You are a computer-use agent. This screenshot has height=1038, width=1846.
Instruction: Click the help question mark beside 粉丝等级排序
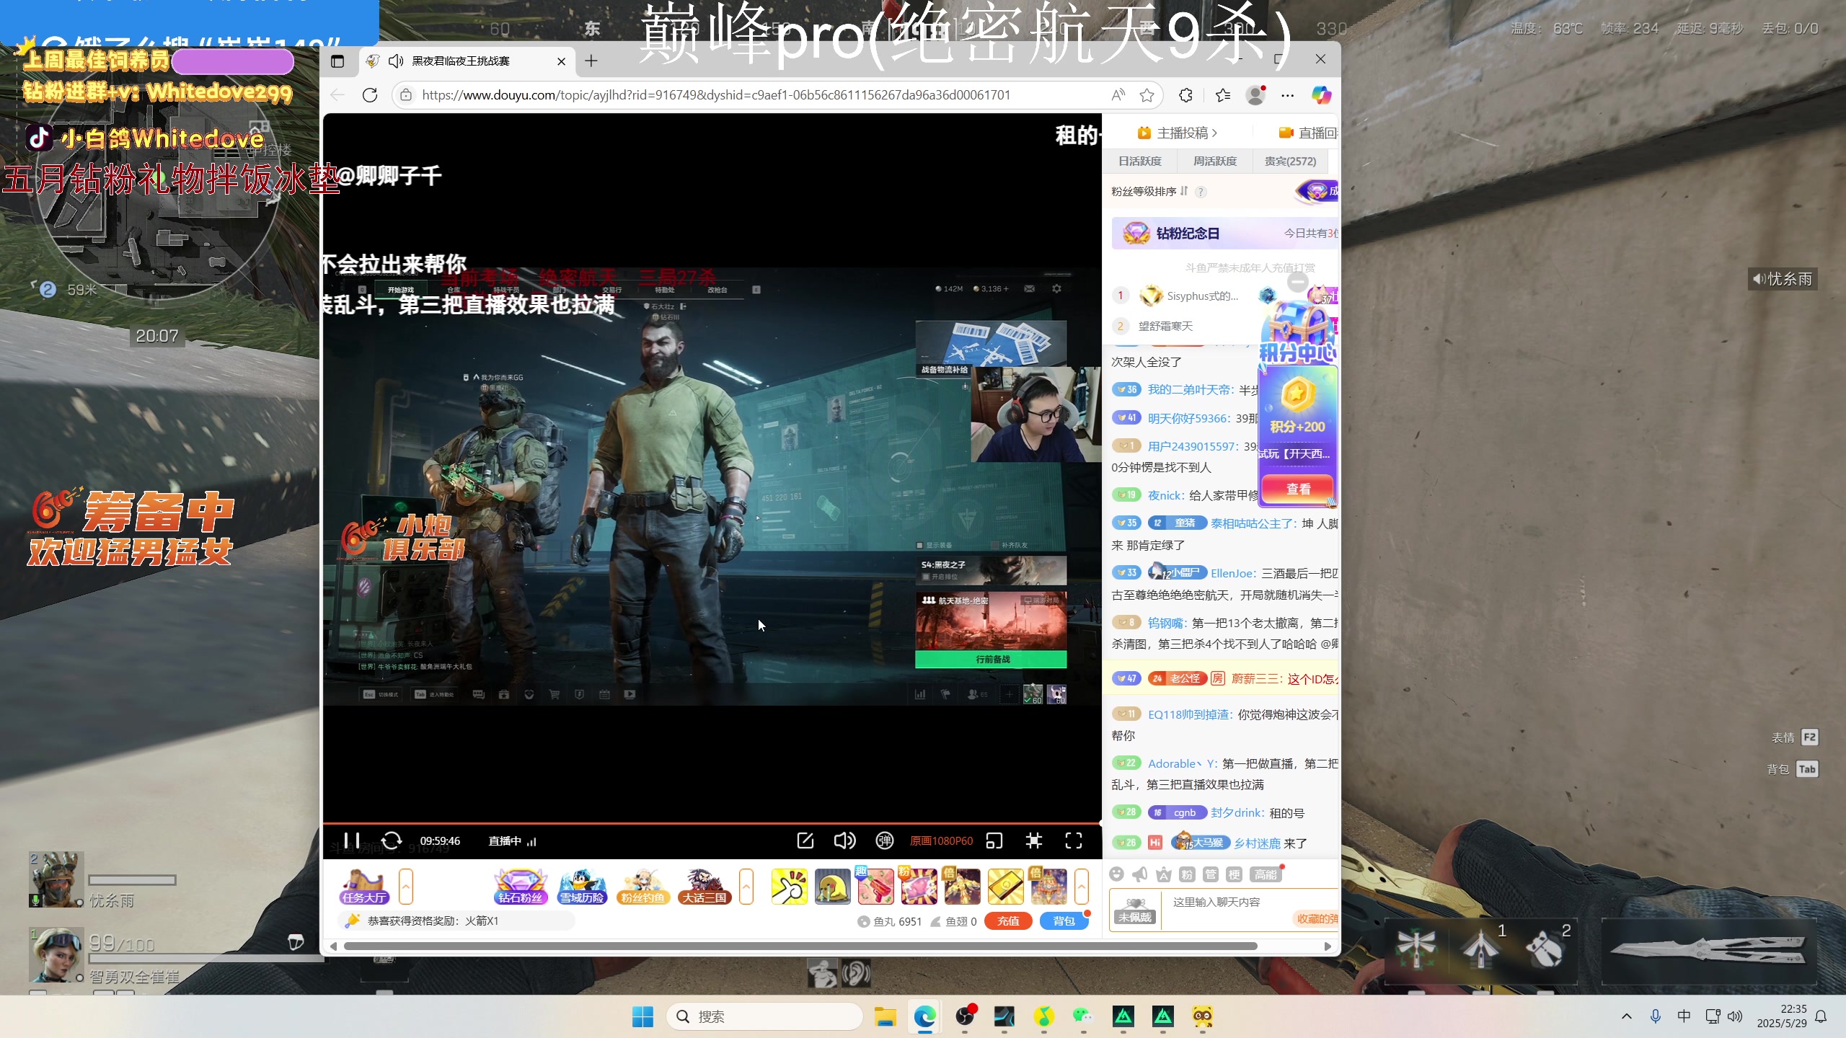coord(1201,192)
